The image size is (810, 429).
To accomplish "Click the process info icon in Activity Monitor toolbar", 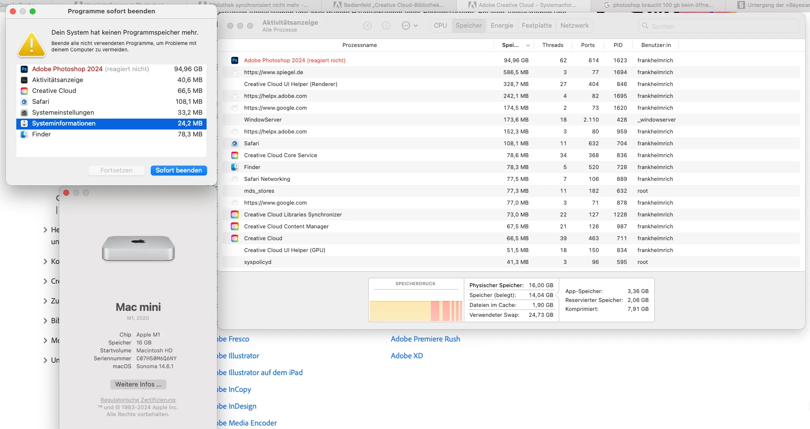I will tap(386, 26).
